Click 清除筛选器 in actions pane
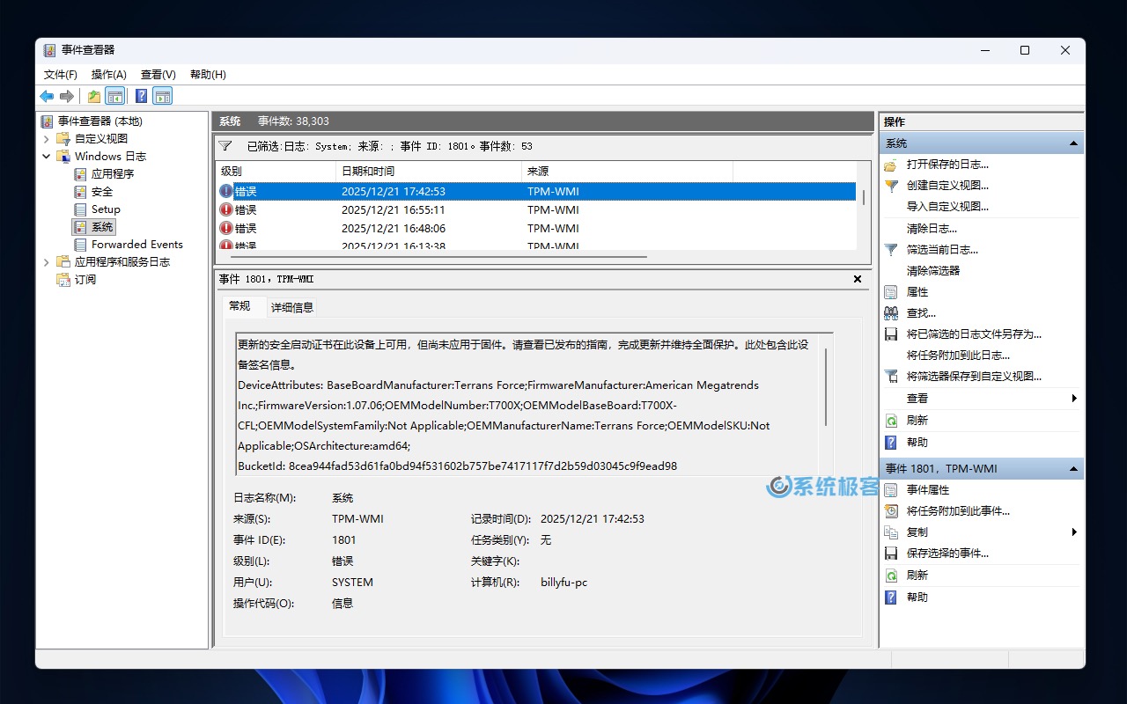The height and width of the screenshot is (704, 1127). click(933, 271)
